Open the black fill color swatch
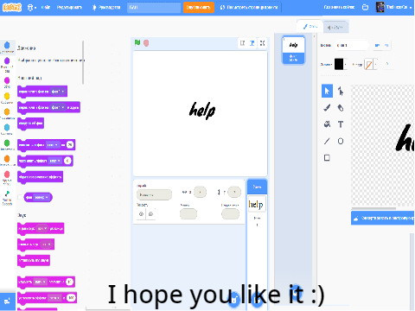This screenshot has width=415, height=311. point(341,64)
